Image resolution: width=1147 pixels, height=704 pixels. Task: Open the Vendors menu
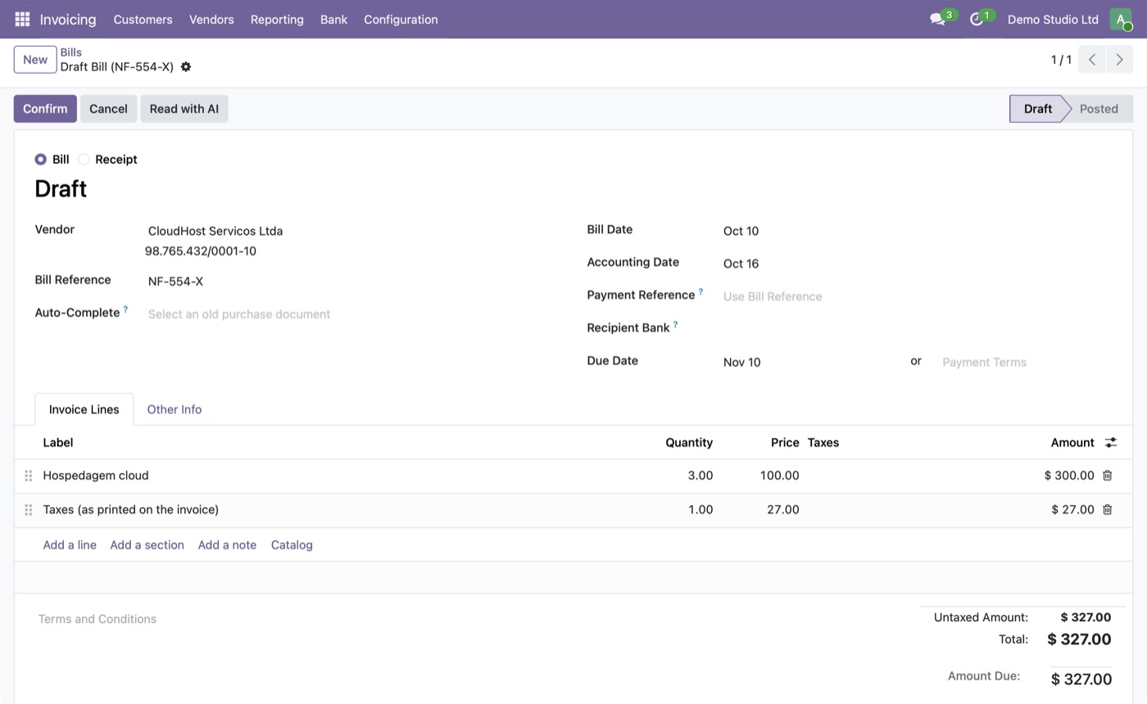pyautogui.click(x=211, y=19)
